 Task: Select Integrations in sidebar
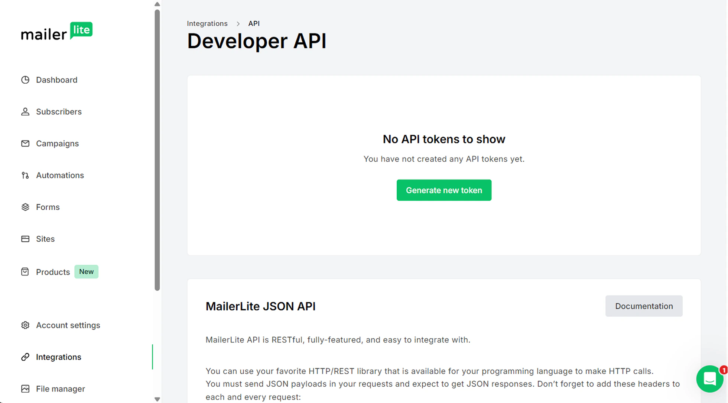(x=58, y=357)
